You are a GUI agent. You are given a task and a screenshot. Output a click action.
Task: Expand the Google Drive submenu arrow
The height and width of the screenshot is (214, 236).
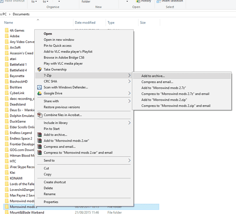[x=129, y=93]
